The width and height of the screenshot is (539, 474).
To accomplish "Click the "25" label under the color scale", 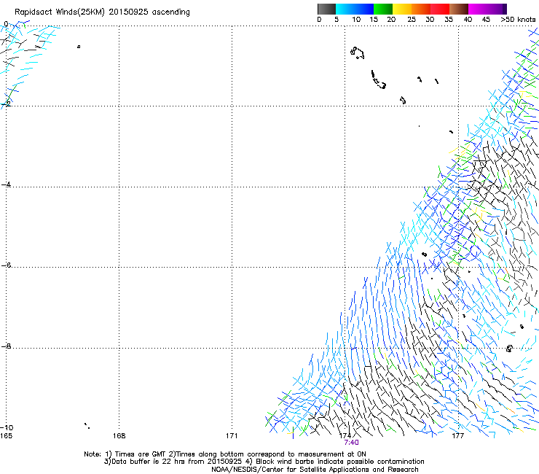I will (412, 20).
